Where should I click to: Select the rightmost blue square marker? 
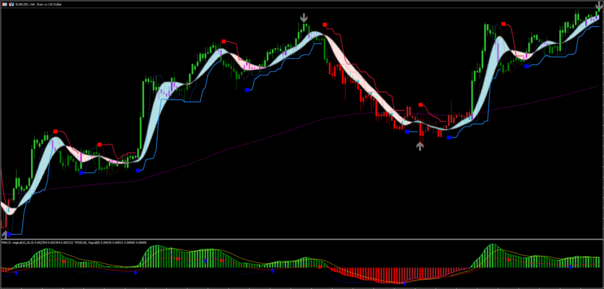(x=527, y=67)
